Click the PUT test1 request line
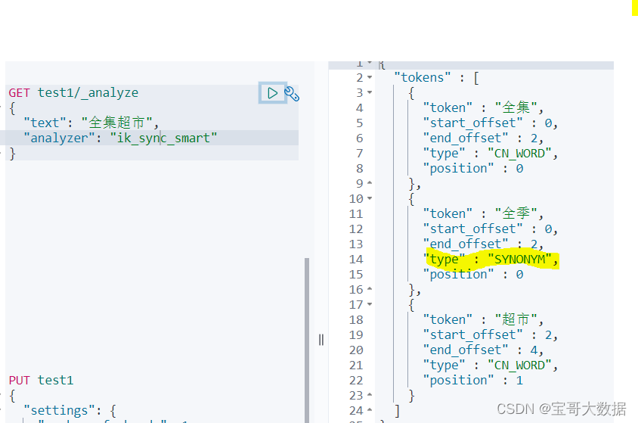 pos(41,381)
